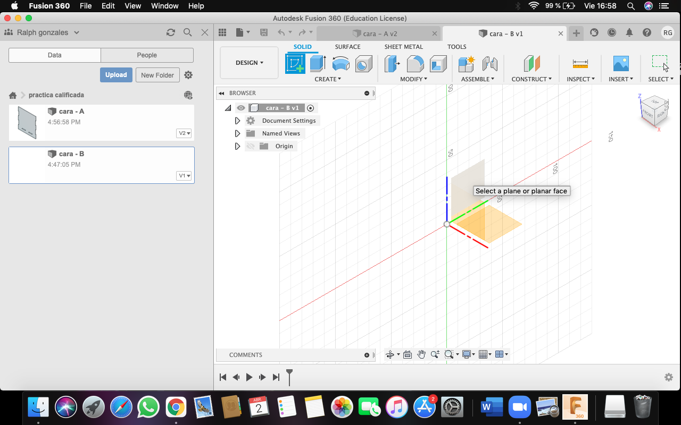Open the help question mark

click(647, 32)
